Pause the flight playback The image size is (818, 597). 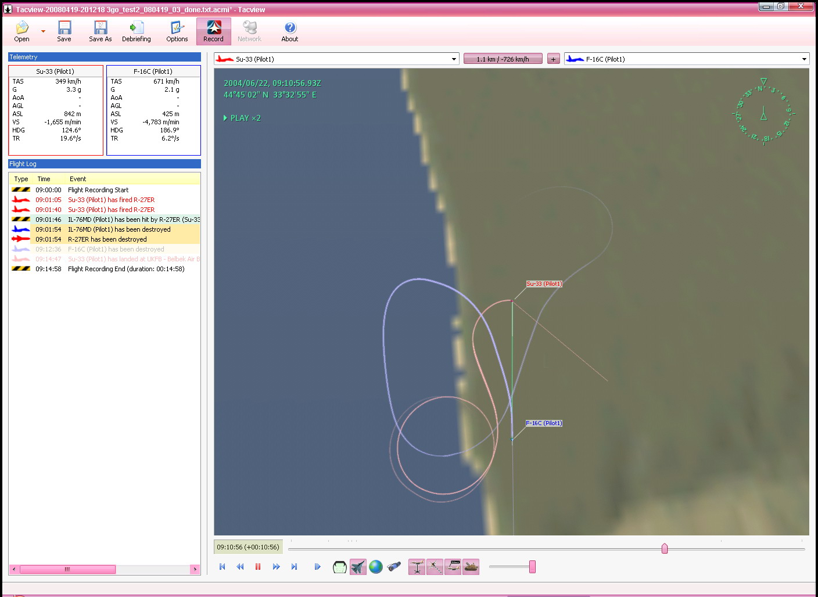(x=258, y=567)
